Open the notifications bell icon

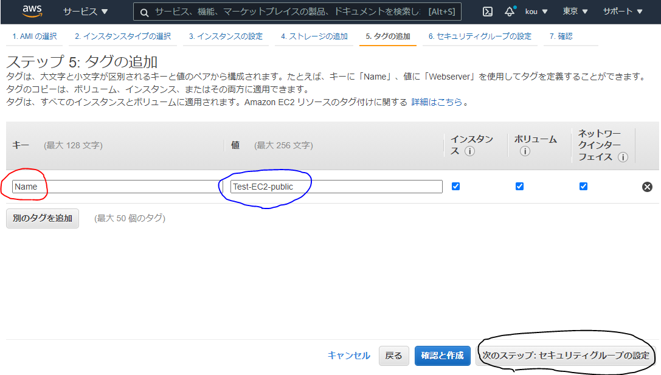pos(510,12)
